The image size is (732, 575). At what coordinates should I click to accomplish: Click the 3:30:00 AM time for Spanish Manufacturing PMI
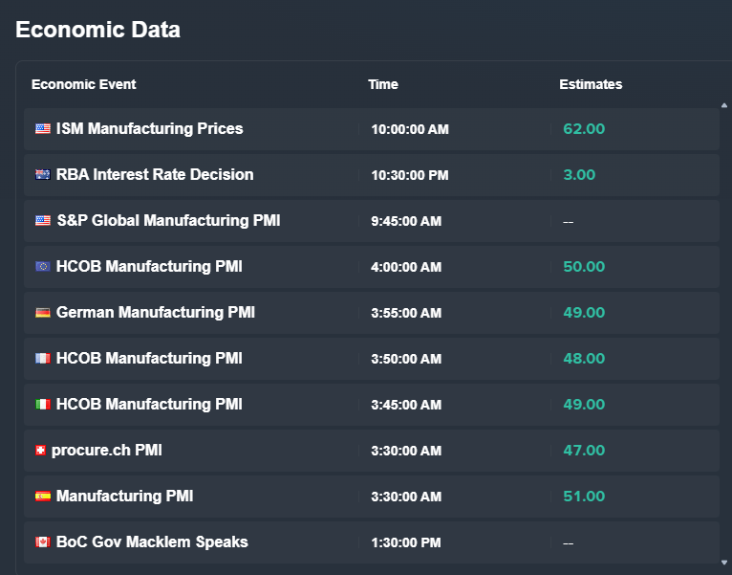click(x=406, y=496)
